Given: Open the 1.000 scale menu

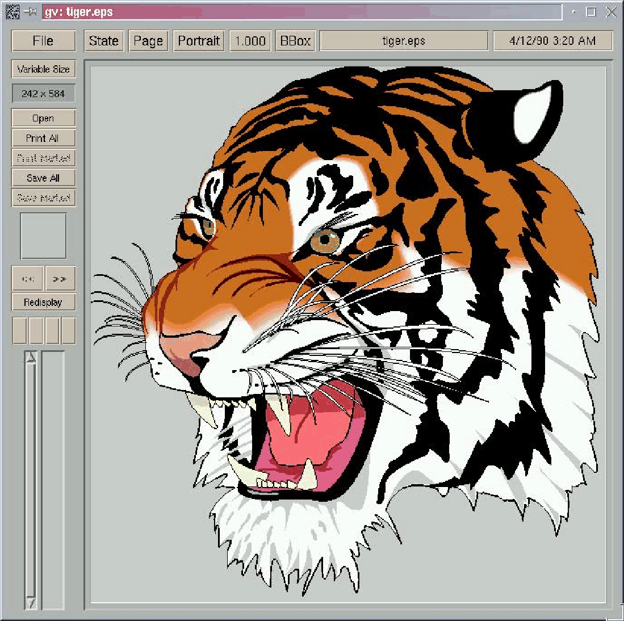Looking at the screenshot, I should coord(250,40).
